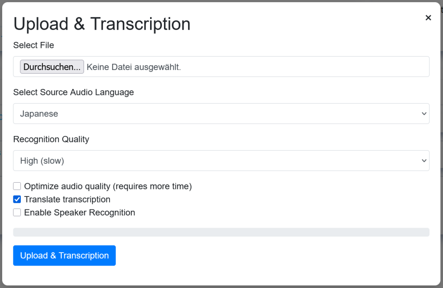Viewport: 443px width, 288px height.
Task: Enable Optimize audio quality checkbox
Action: [x=17, y=186]
